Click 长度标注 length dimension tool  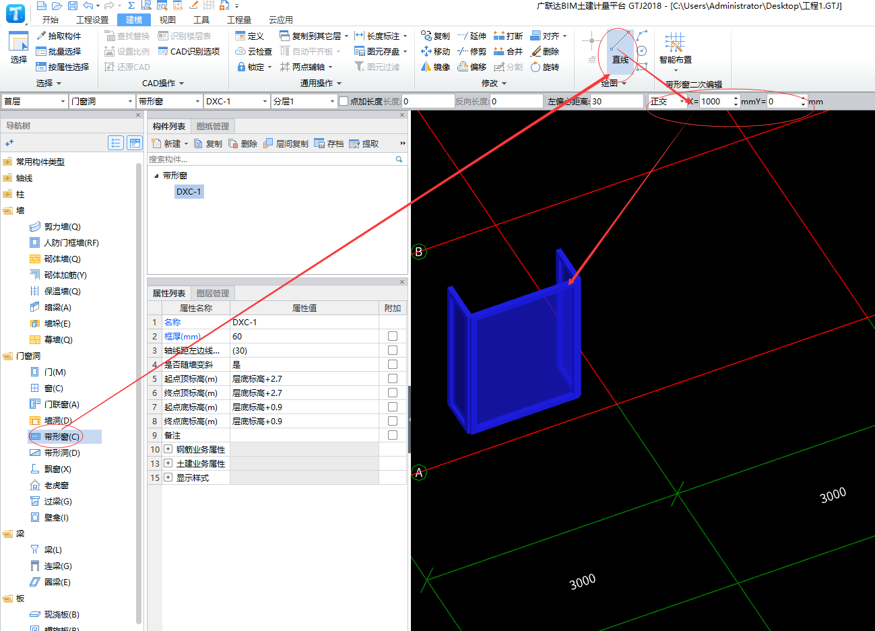coord(381,36)
